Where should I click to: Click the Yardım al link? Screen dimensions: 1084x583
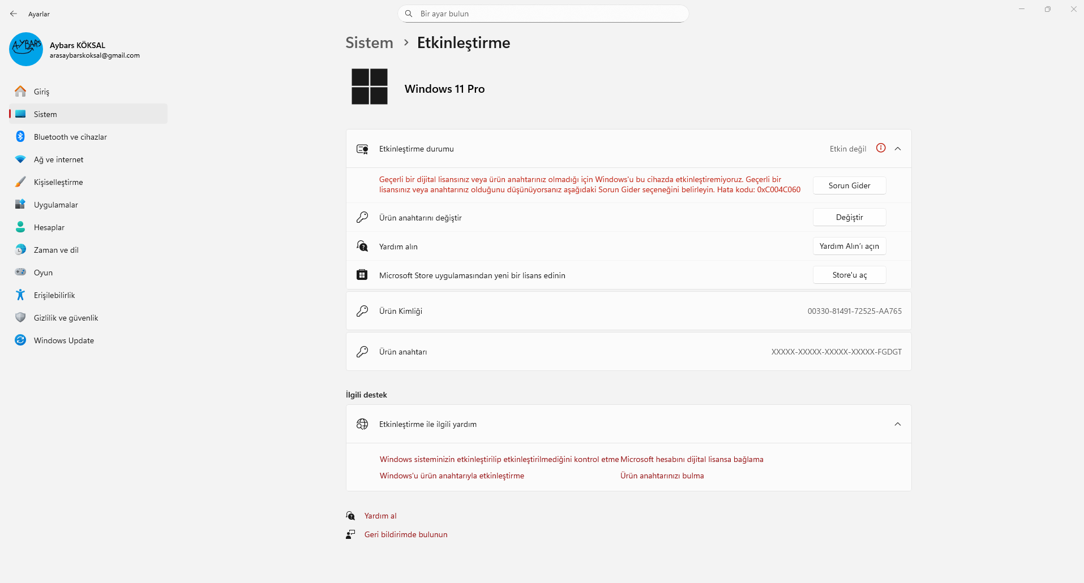coord(380,516)
